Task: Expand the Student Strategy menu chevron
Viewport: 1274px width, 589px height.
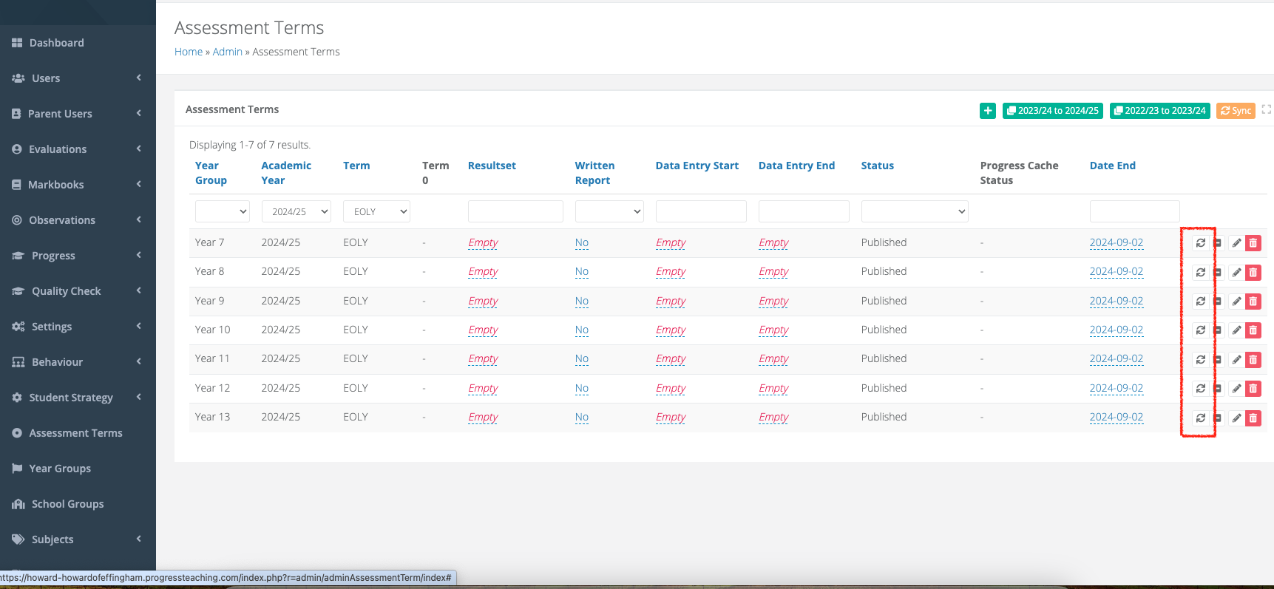Action: click(x=138, y=397)
